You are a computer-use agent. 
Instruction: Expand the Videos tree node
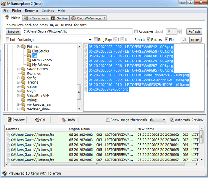click(18, 87)
